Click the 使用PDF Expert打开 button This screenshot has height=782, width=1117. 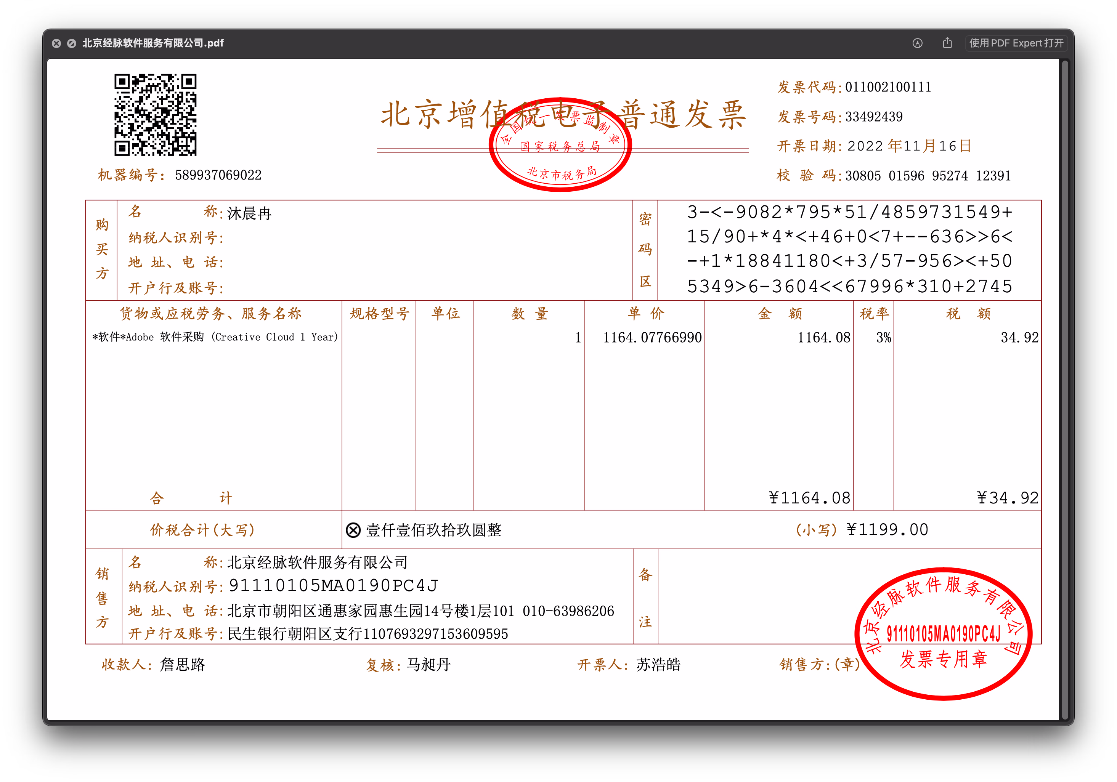coord(1016,43)
